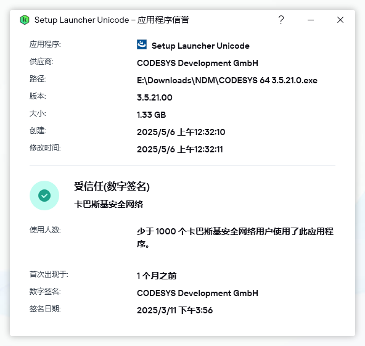Open help via question mark icon

point(281,20)
